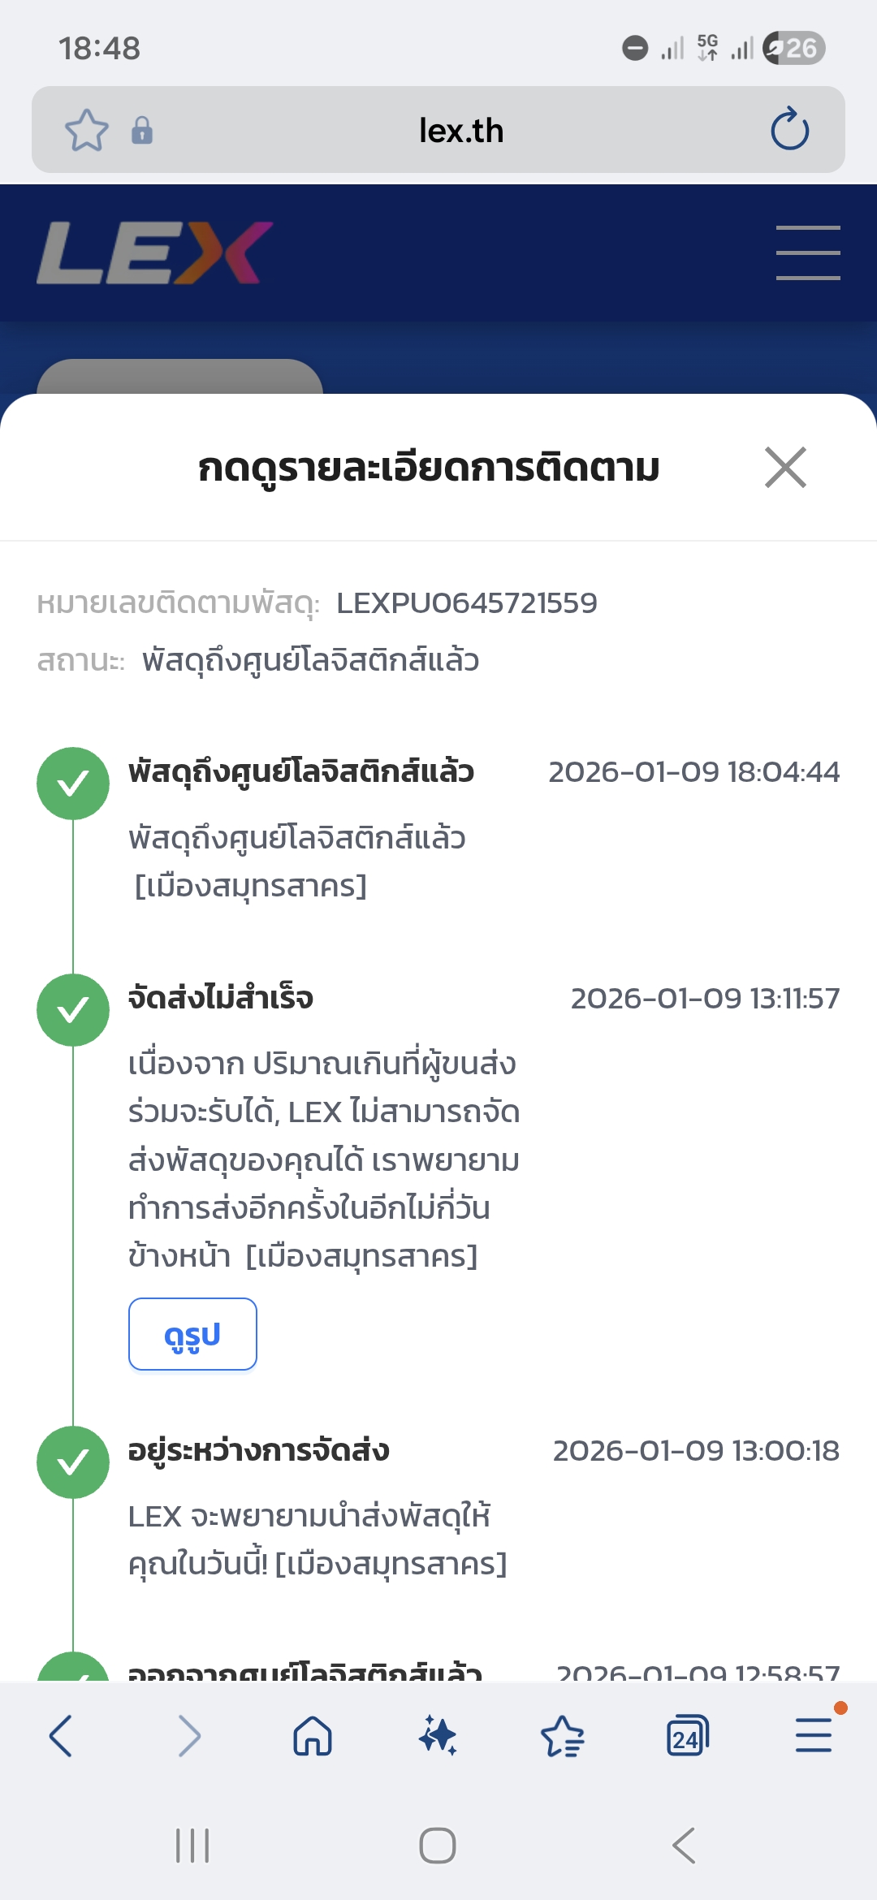The height and width of the screenshot is (1900, 877).
Task: Open Android recent apps button
Action: (x=192, y=1846)
